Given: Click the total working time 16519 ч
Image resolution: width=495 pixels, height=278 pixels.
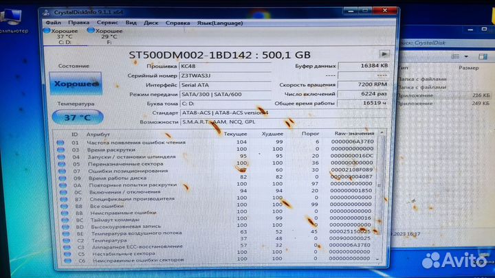Looking at the screenshot, I should (363, 103).
